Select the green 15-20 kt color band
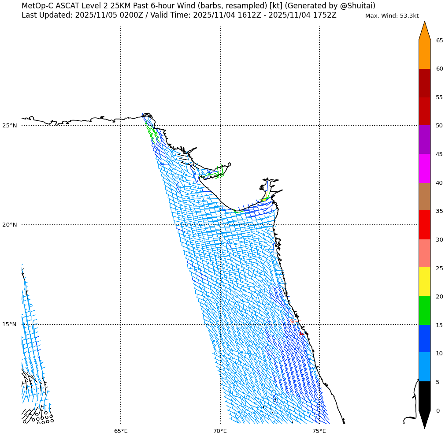Image resolution: width=445 pixels, height=436 pixels. point(424,310)
